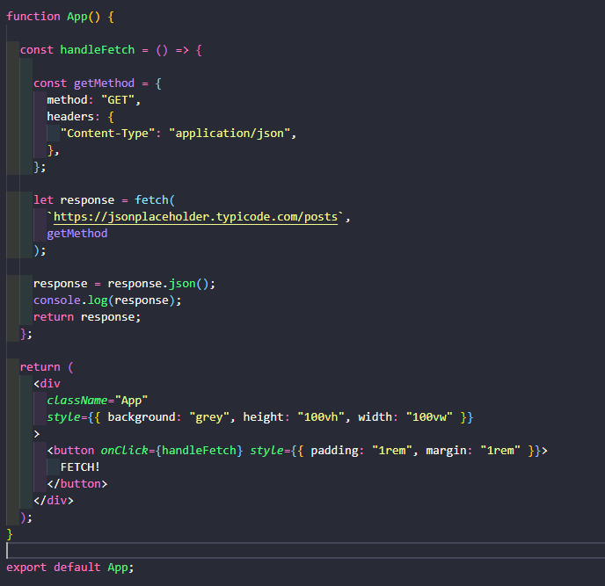
Task: Click the "Content-Type" string key
Action: tap(107, 134)
